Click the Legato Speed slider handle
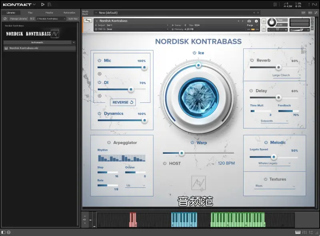This screenshot has height=236, width=320. click(x=274, y=157)
